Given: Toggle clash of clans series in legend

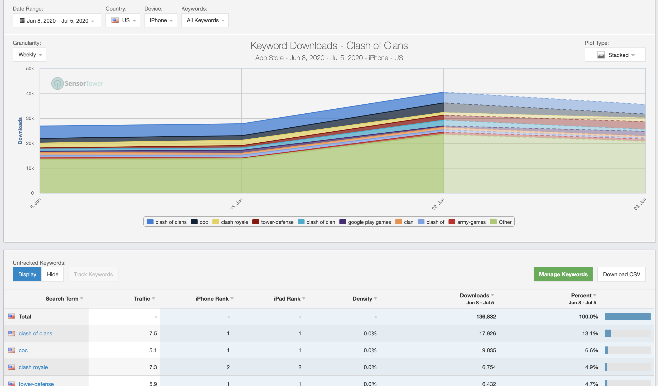Looking at the screenshot, I should click(167, 222).
